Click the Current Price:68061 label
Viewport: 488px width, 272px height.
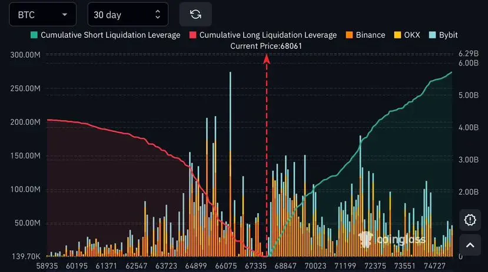click(266, 46)
